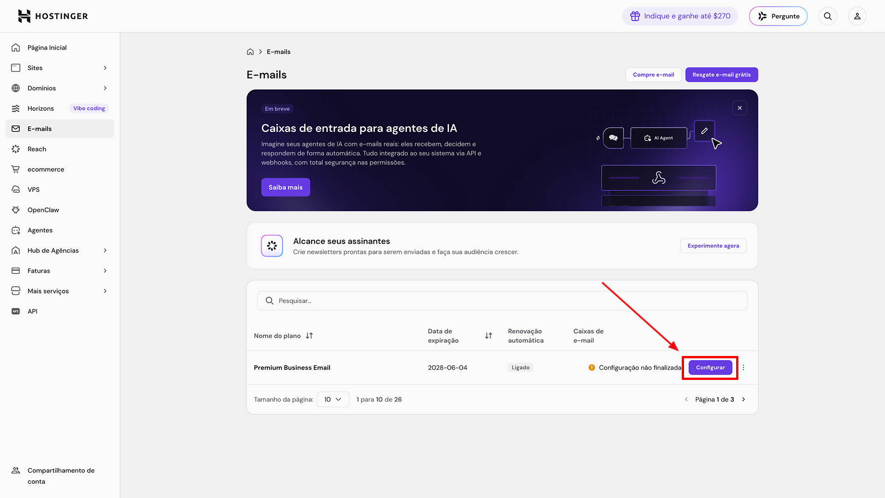Open Reach in the sidebar
885x498 pixels.
pos(60,149)
